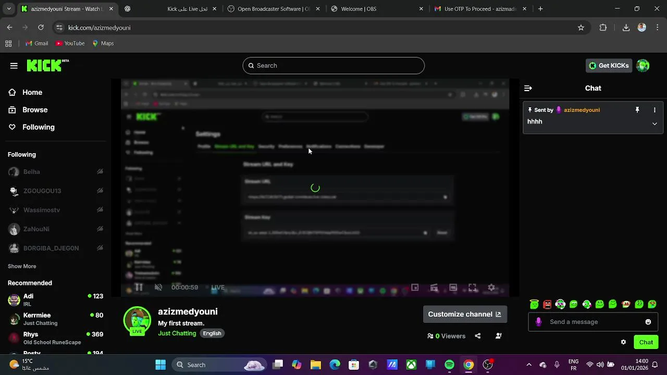Screen dimensions: 667x375
Task: Open the Kick hamburger menu
Action: 14,66
